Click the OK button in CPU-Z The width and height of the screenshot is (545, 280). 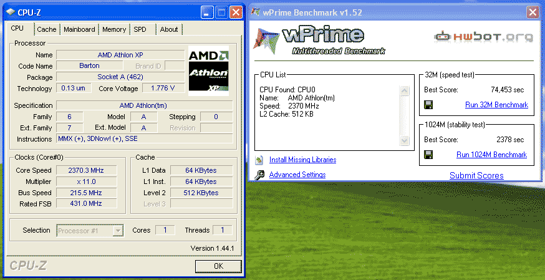(x=218, y=266)
